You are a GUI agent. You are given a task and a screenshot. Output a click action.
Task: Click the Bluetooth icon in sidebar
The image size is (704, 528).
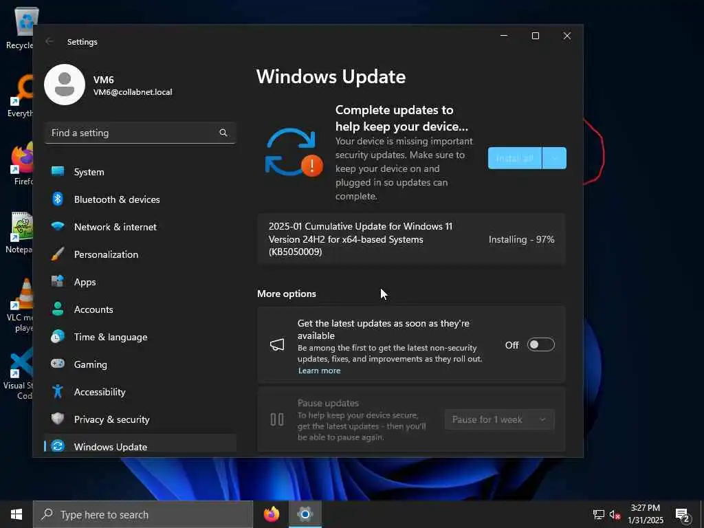click(58, 199)
